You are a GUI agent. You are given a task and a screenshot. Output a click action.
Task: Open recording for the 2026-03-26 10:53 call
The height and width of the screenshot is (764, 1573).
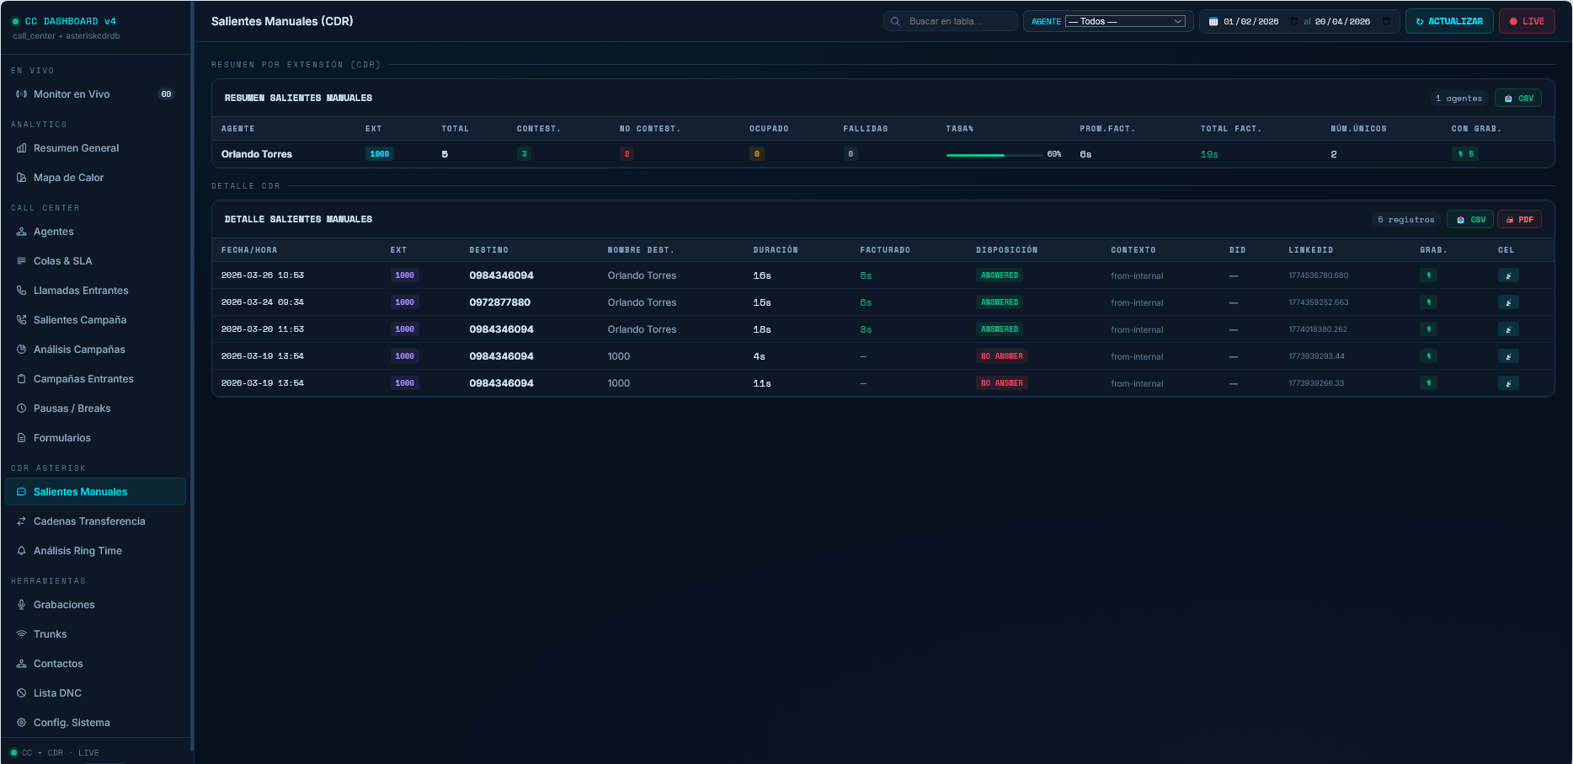[x=1428, y=275]
